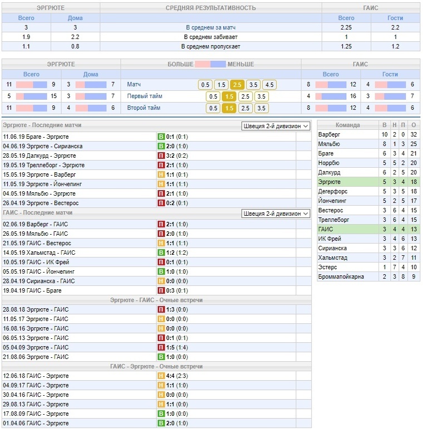Click orange Н icon for 12.06.18 ГАИС - Эргрюте
The image size is (423, 432).
click(x=161, y=376)
